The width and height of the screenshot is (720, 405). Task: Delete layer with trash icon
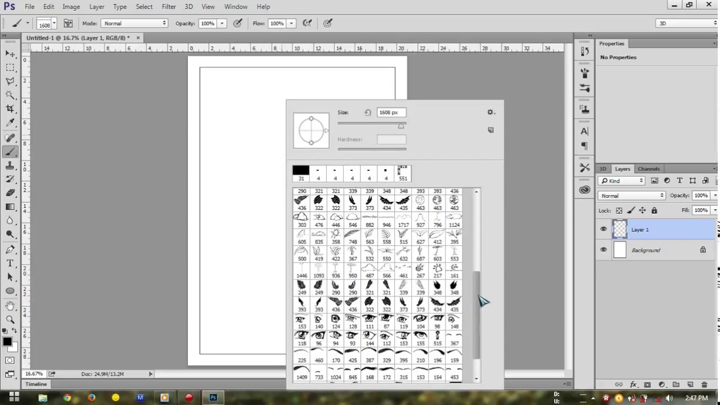pyautogui.click(x=704, y=384)
